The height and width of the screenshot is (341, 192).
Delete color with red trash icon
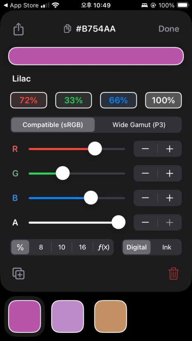(x=174, y=274)
